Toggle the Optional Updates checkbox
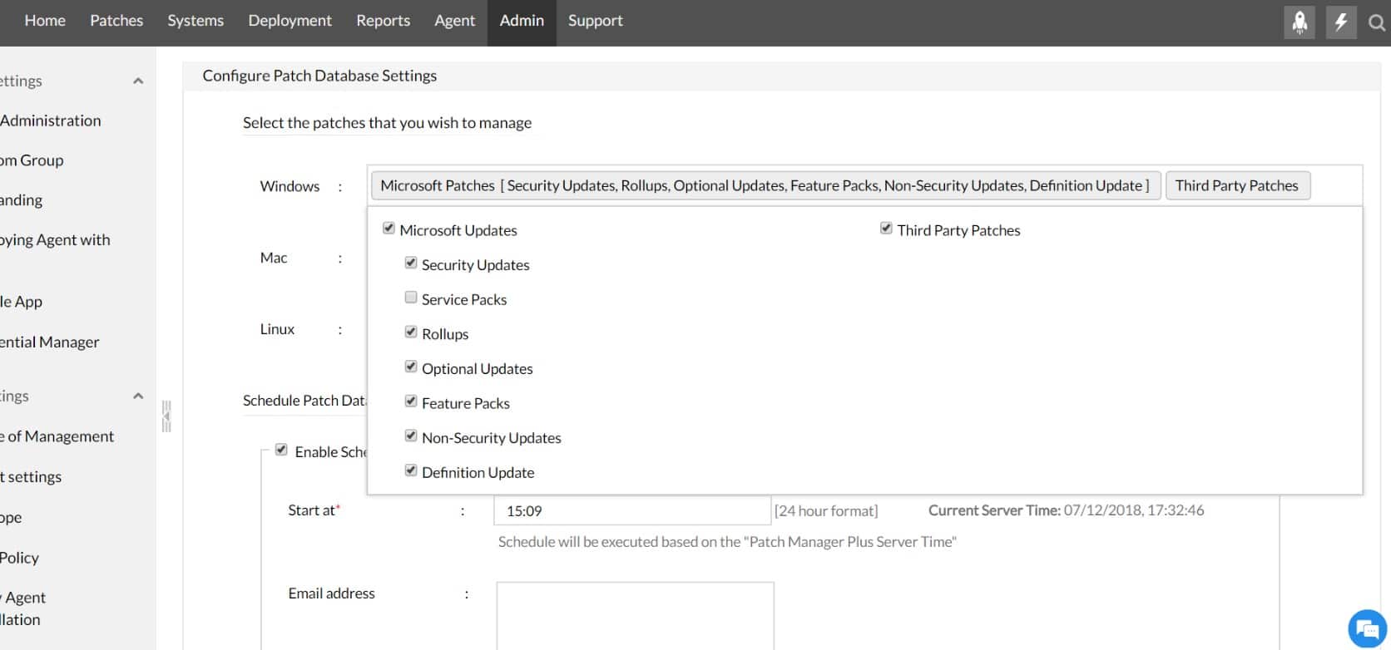The height and width of the screenshot is (650, 1391). click(410, 367)
